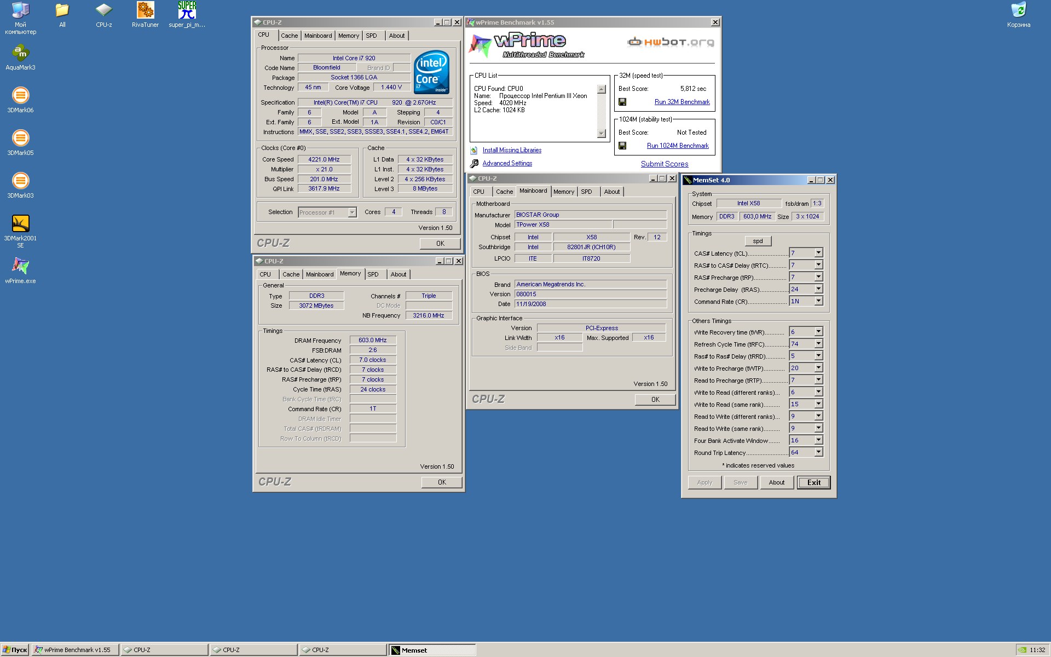1051x657 pixels.
Task: Click the Advanced Settings key icon
Action: (475, 163)
